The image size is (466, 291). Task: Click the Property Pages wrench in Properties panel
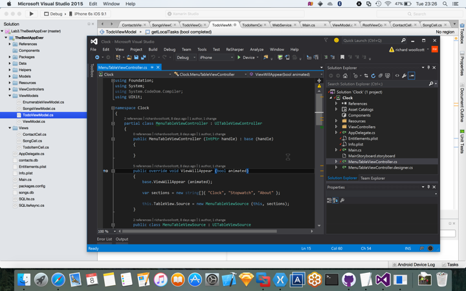click(342, 200)
